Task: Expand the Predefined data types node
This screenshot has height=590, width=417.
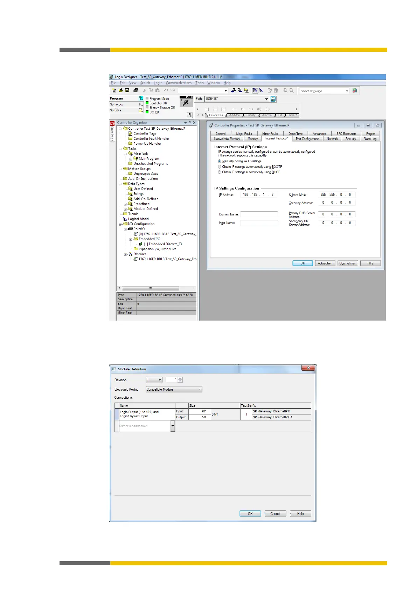Action: 125,204
